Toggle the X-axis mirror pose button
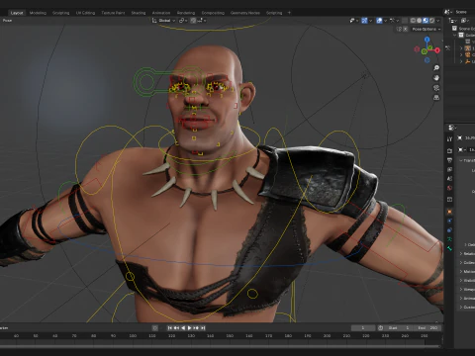The image size is (475, 356). click(406, 29)
